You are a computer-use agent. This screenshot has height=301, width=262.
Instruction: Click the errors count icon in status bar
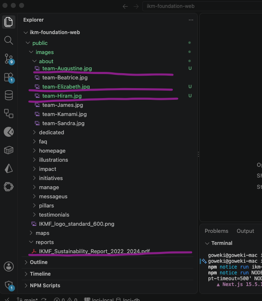click(x=59, y=299)
